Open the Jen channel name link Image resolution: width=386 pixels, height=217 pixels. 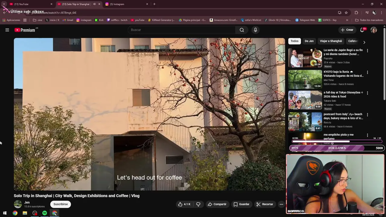(27, 202)
